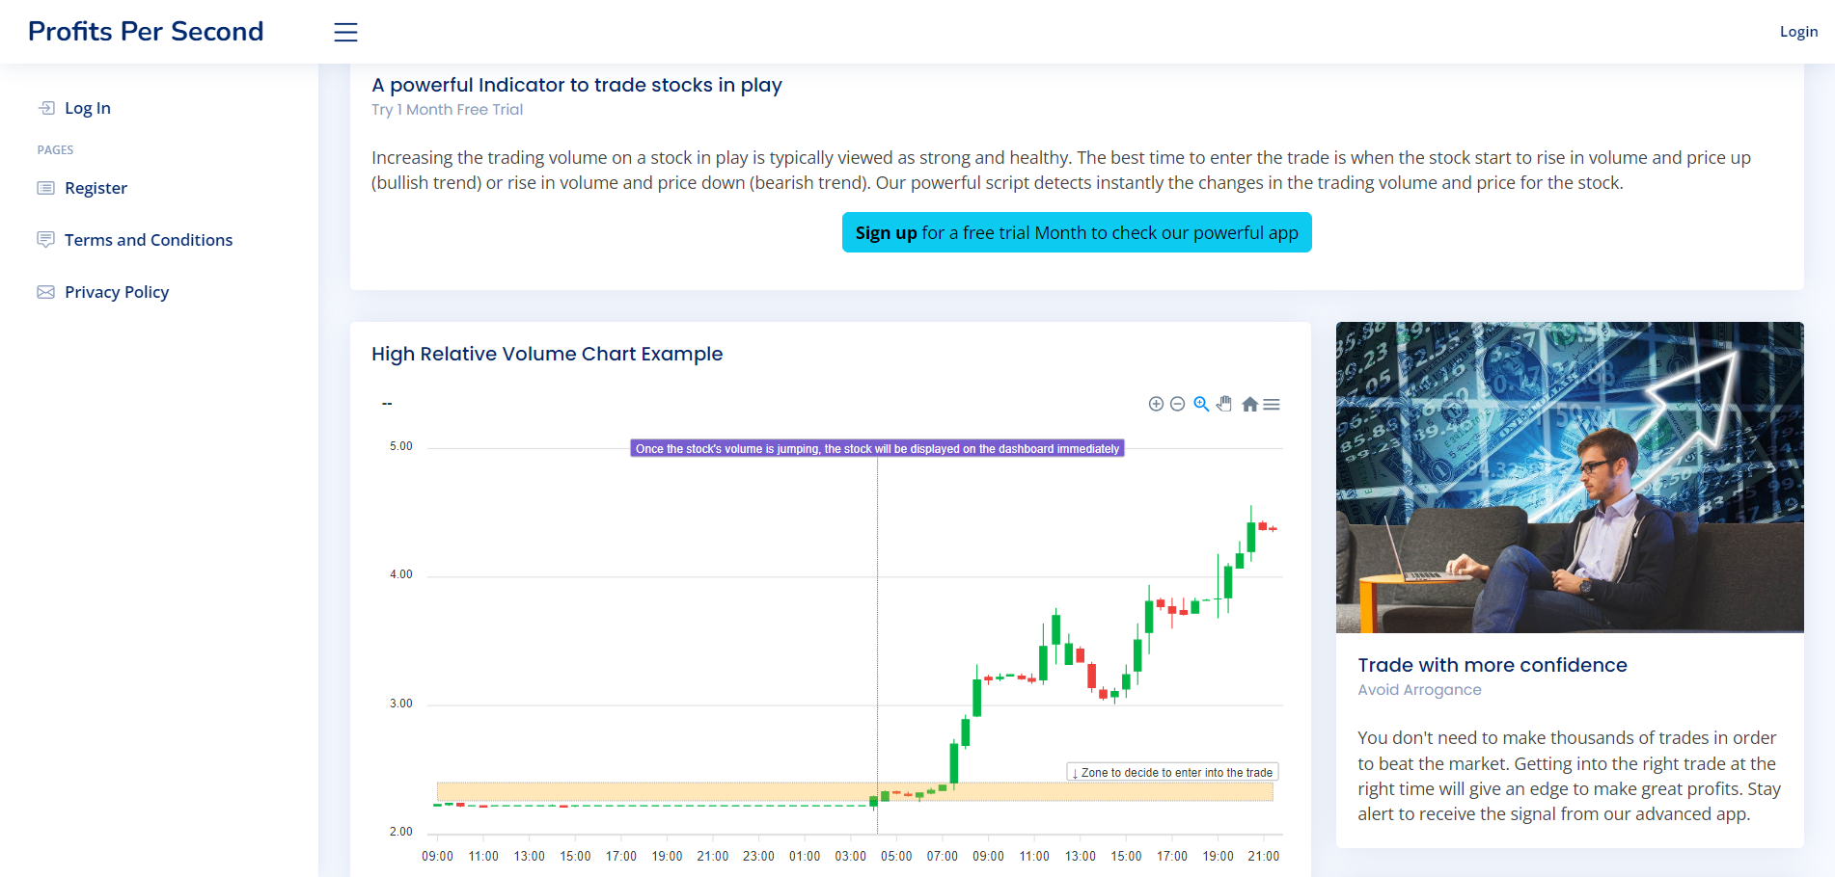Select the magnifier selection zoom tool
1835x877 pixels.
pos(1201,404)
